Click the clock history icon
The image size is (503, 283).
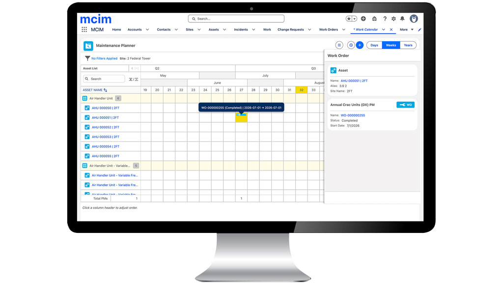(x=351, y=45)
